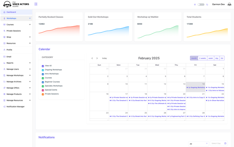Open Feb 17 2p Private Session event
The width and height of the screenshot is (234, 147).
pyautogui.click(x=119, y=97)
